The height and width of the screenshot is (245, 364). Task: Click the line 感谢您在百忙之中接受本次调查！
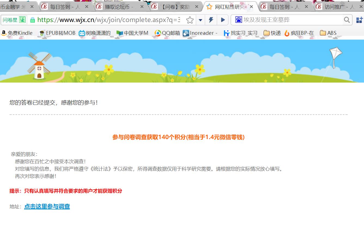click(x=50, y=162)
